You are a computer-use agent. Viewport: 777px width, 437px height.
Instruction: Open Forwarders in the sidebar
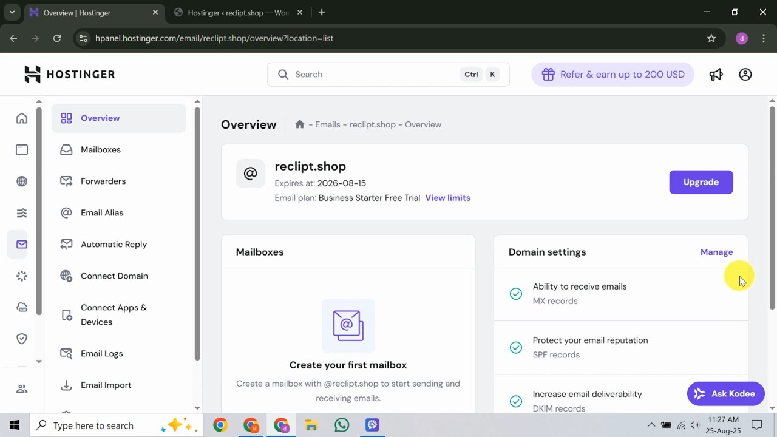(118, 181)
